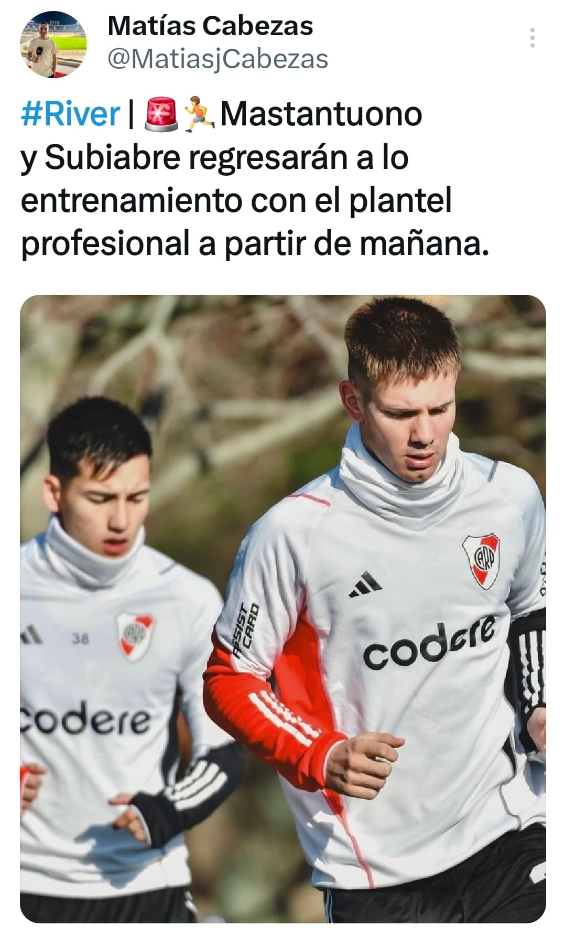Viewport: 565px width, 937px height.
Task: Open the attached training photo
Action: (283, 609)
